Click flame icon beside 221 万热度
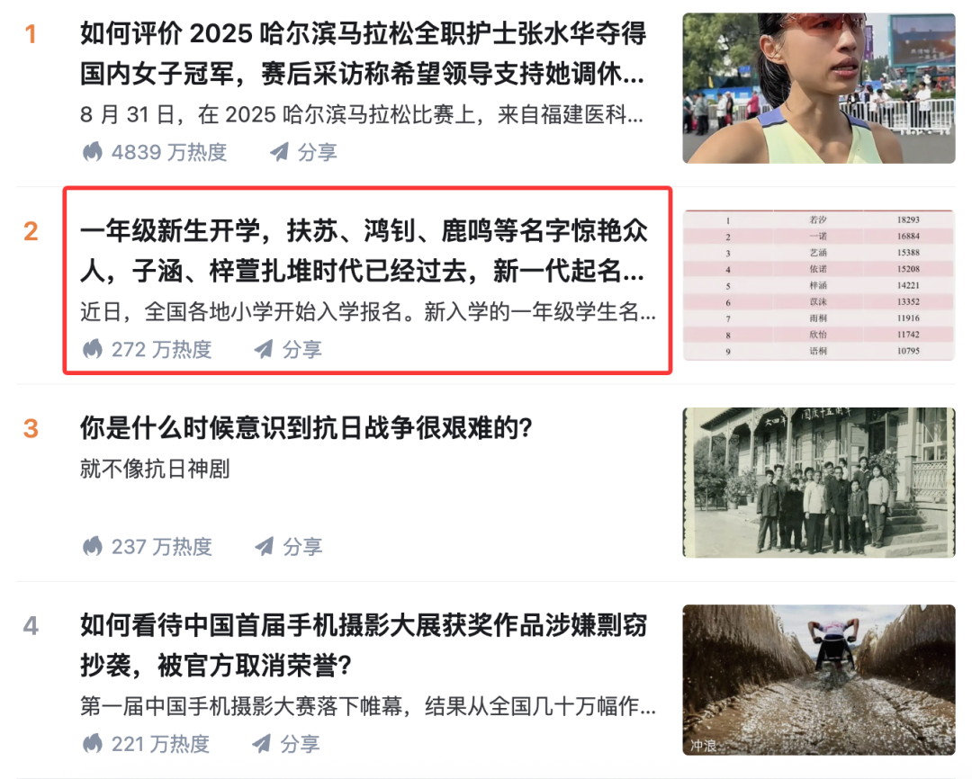This screenshot has height=779, width=972. click(93, 744)
